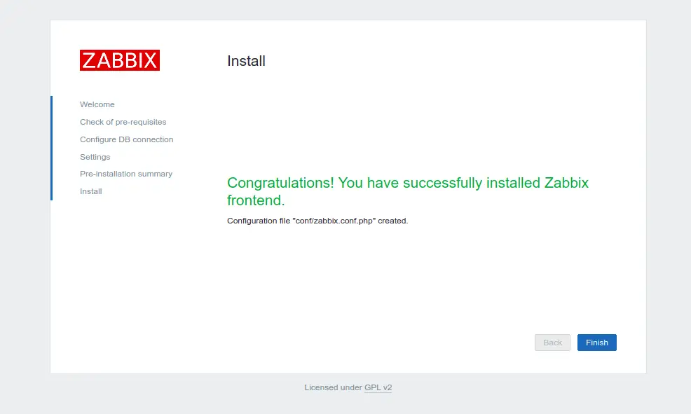Click the disabled Back button
691x414 pixels.
pos(552,343)
